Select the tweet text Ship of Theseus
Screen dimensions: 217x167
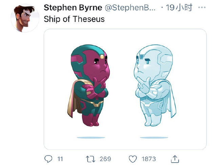pos(74,19)
